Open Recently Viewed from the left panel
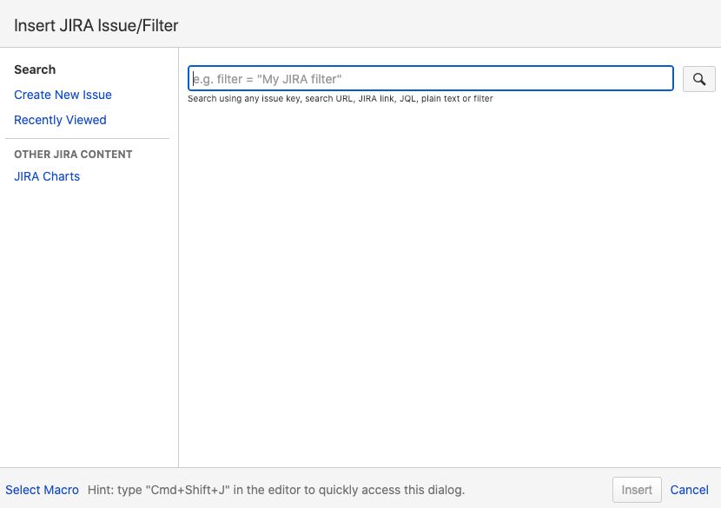Viewport: 721px width, 508px height. pyautogui.click(x=60, y=120)
